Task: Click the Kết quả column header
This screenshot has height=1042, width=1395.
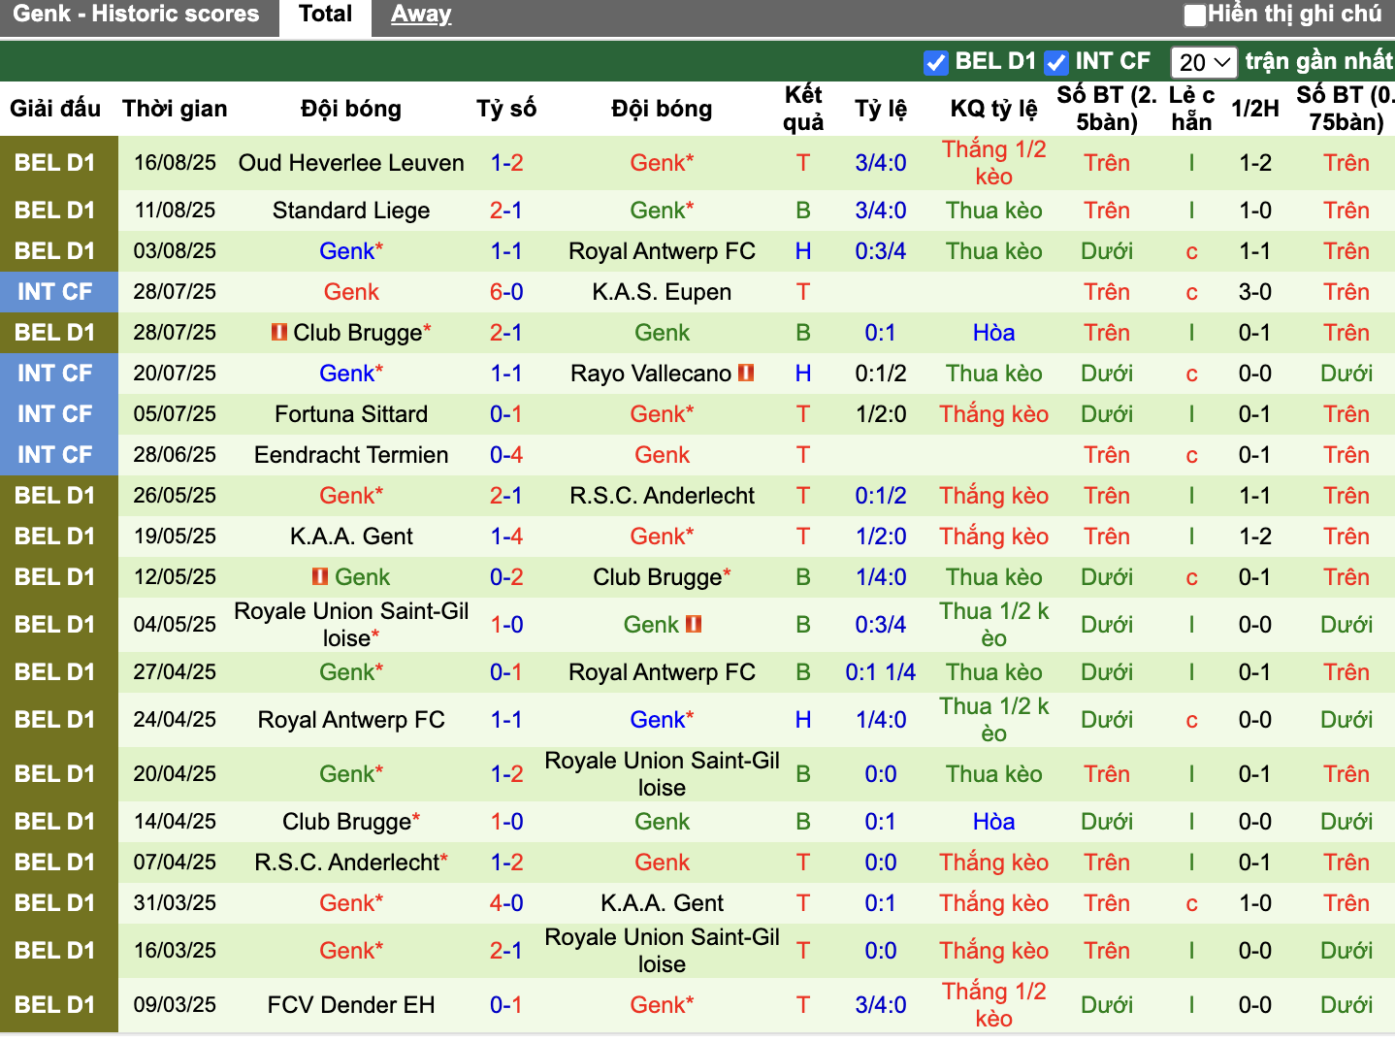Action: point(803,109)
